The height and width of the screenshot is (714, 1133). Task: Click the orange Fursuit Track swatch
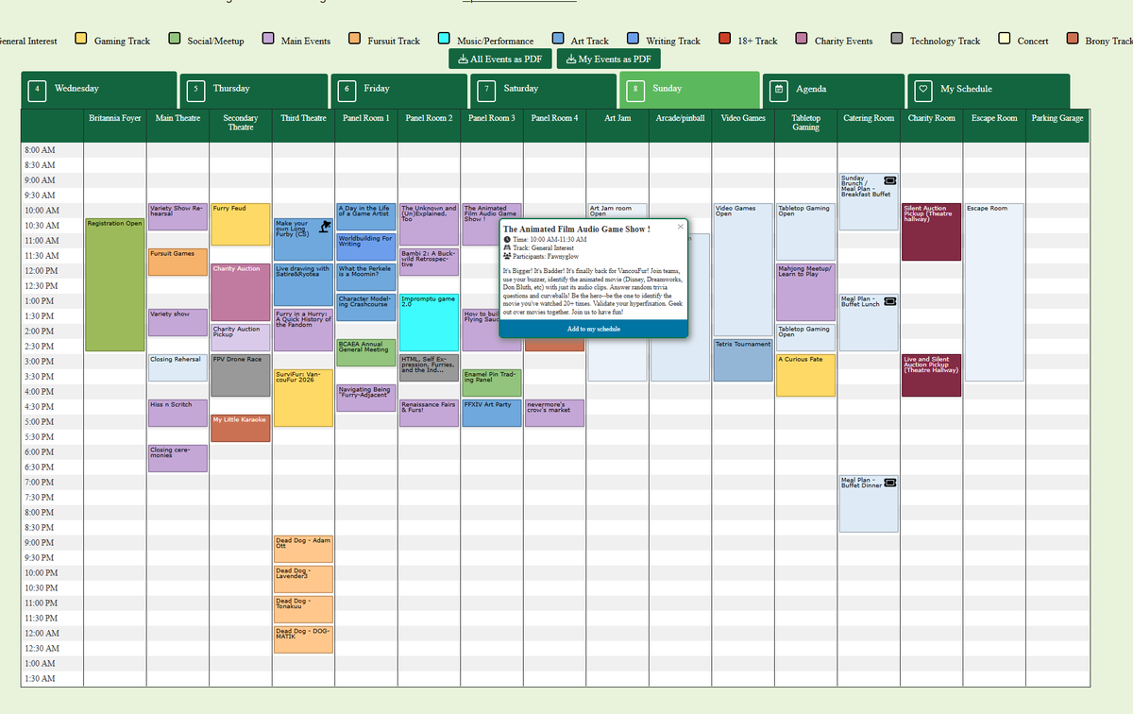tap(355, 39)
